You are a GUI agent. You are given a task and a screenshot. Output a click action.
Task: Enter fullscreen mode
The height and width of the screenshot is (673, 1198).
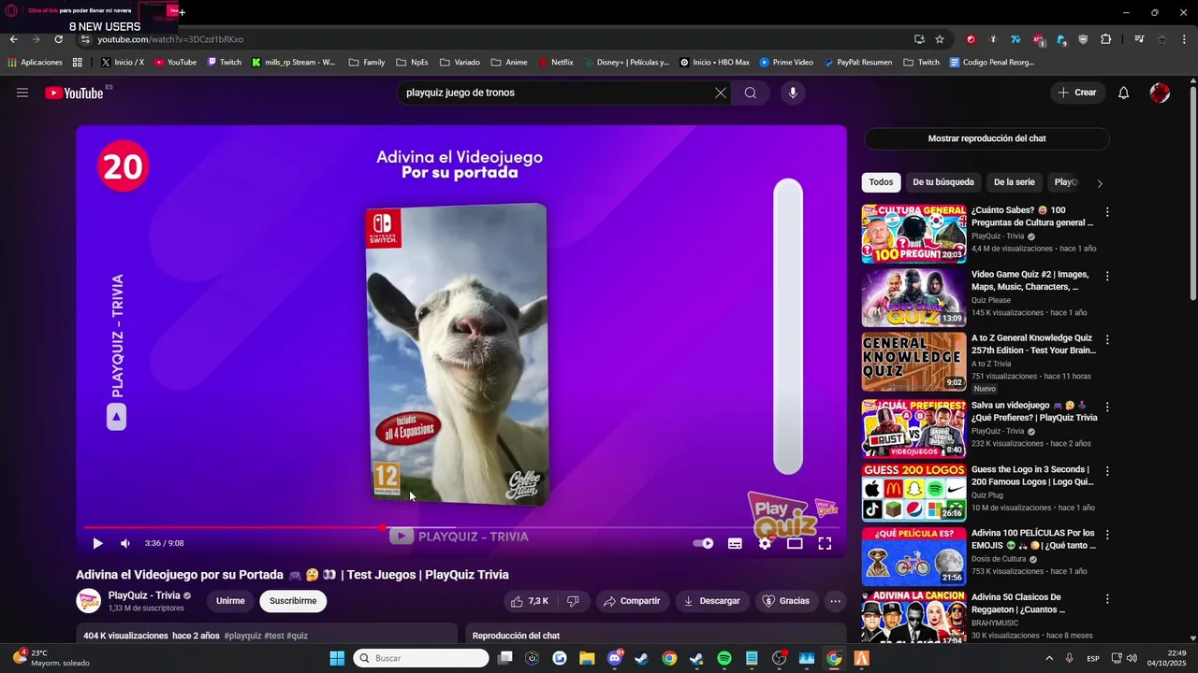coord(825,543)
